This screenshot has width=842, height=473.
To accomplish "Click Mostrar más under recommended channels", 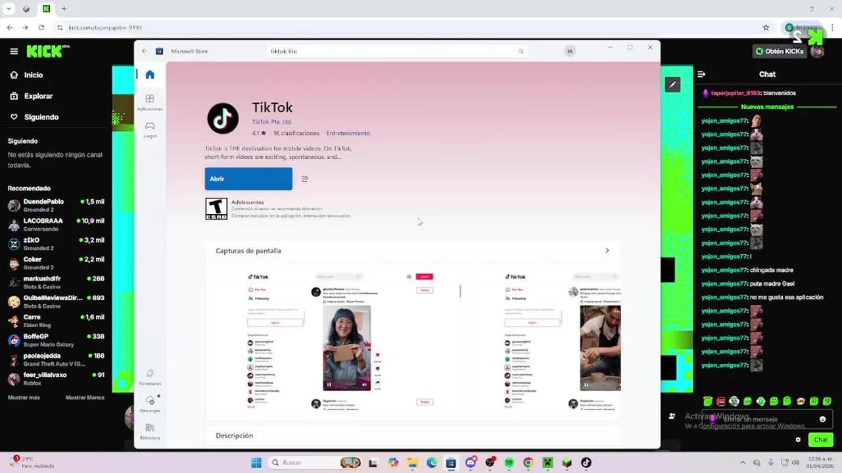I will (x=24, y=397).
